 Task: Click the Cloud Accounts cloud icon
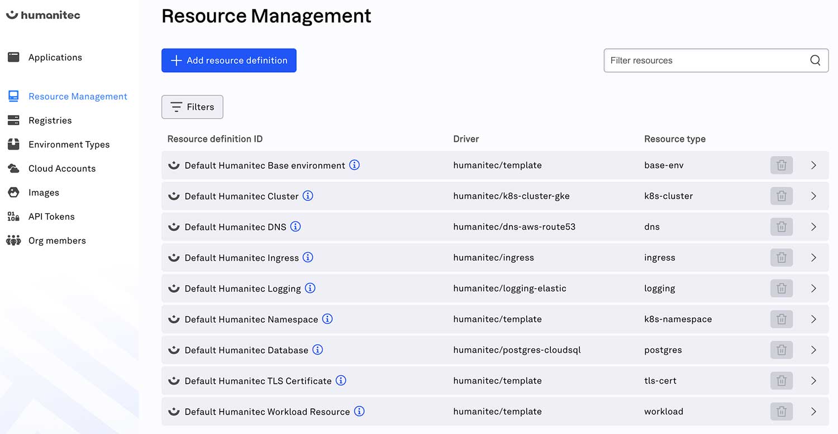(x=13, y=168)
